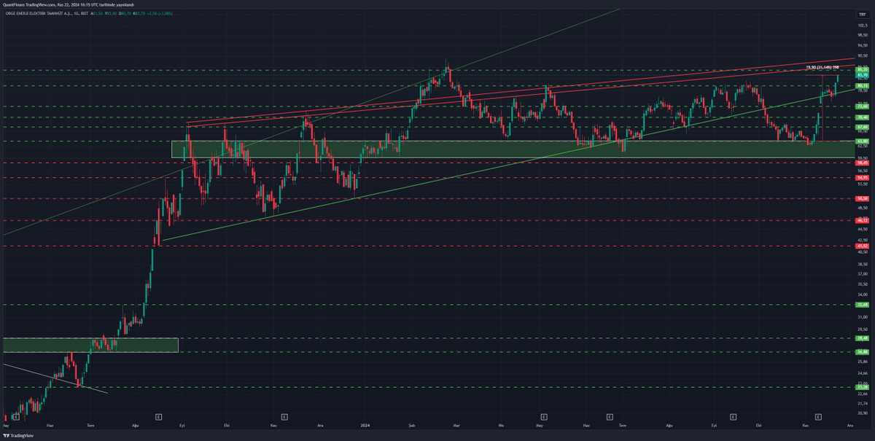Click the 70,40 green price label
Viewport: 875px width, 441px height.
[863, 117]
